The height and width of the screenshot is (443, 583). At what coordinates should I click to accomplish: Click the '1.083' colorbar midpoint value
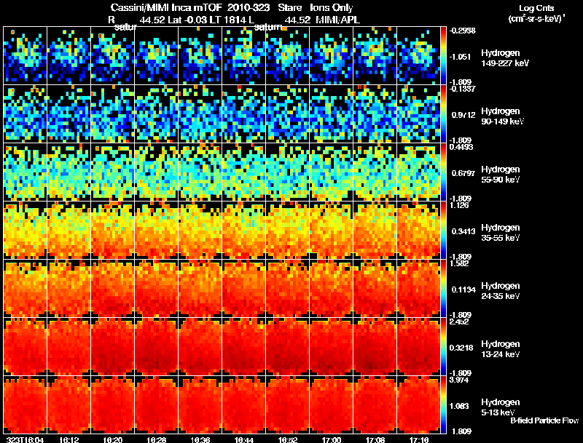pyautogui.click(x=459, y=407)
